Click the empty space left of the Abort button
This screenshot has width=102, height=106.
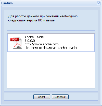[x=19, y=97]
